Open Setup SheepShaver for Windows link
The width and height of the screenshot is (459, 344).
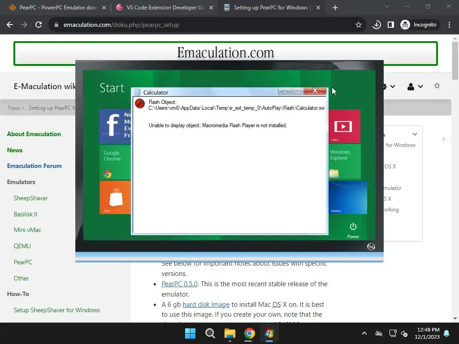57,310
